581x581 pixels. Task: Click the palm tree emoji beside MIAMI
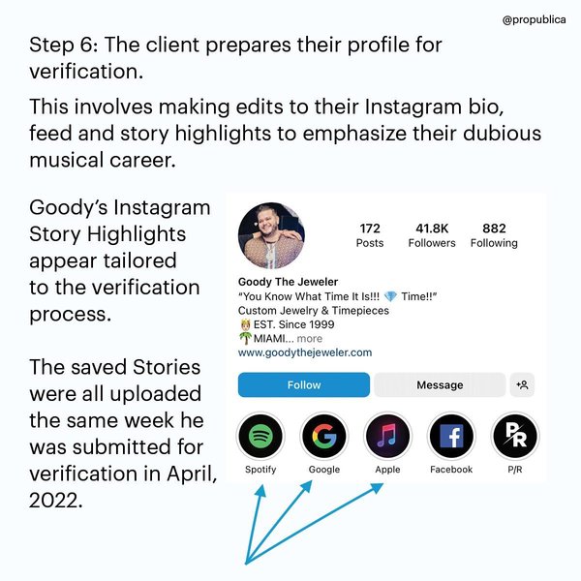coord(244,339)
